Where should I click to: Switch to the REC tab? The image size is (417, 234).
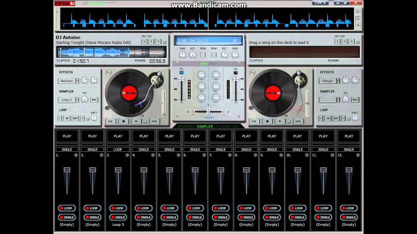(236, 126)
